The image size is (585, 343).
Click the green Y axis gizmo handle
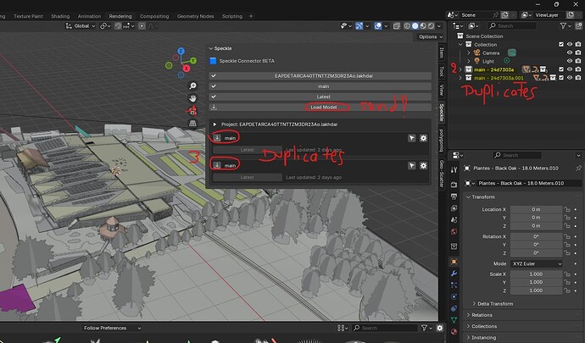click(x=193, y=60)
